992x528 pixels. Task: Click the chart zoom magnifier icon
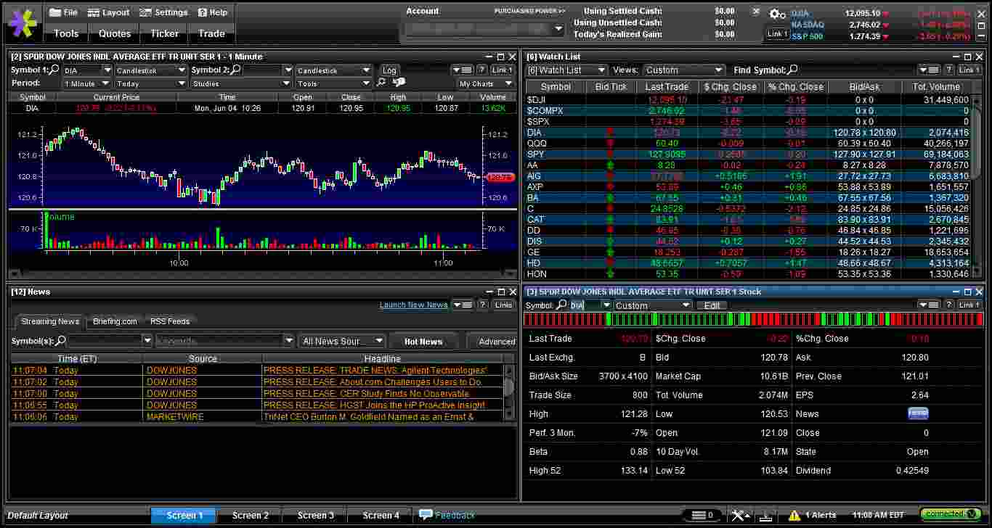(381, 83)
